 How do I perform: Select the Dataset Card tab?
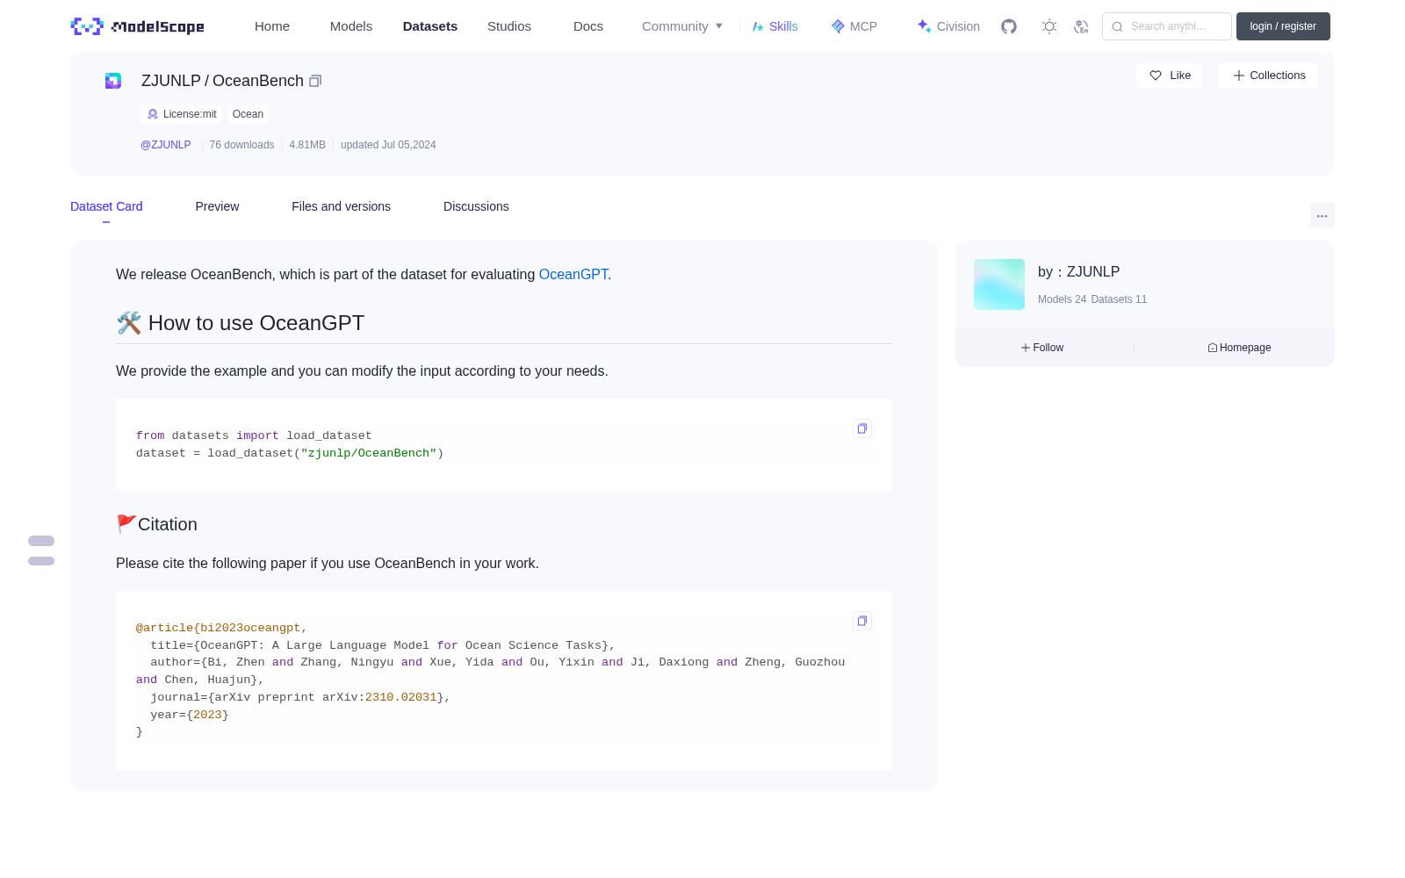(x=106, y=206)
